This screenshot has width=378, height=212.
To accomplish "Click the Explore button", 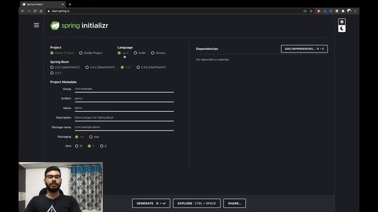I will (197, 203).
